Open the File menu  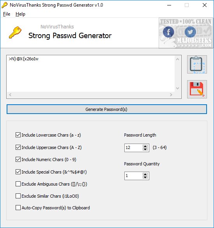[7, 14]
